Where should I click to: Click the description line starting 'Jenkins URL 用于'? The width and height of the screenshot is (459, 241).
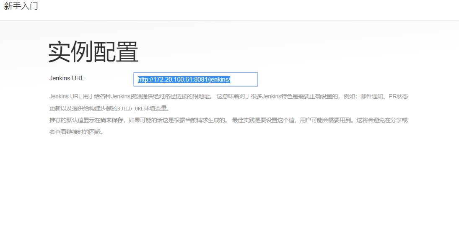tap(228, 96)
